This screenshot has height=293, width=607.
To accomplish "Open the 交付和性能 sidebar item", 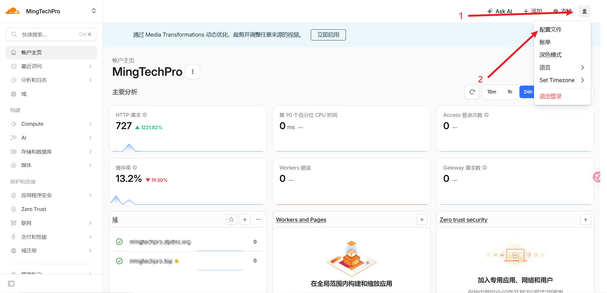I will tap(51, 237).
